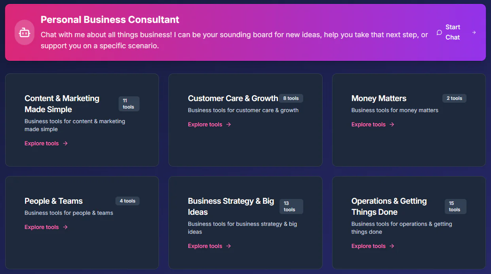Click the robot icon in consultant banner

(x=25, y=32)
